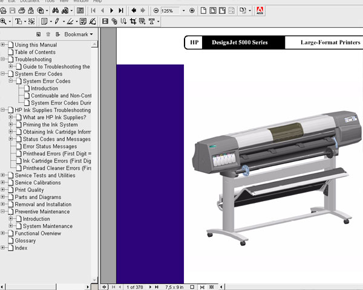The height and width of the screenshot is (290, 363).
Task: Open the System Maintenance bookmark
Action: [48, 226]
